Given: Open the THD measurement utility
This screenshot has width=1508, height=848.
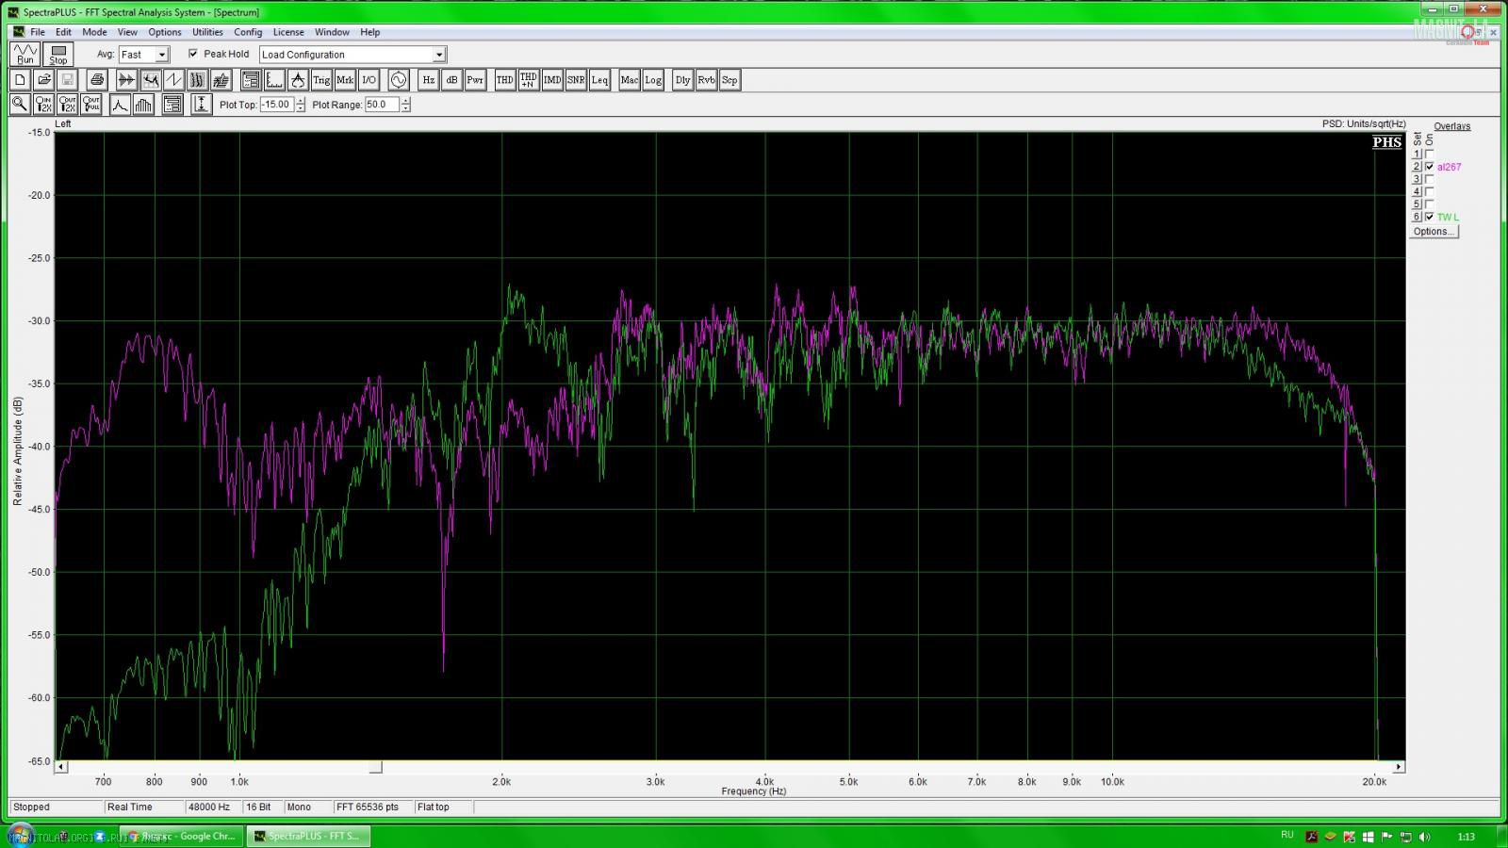Looking at the screenshot, I should point(505,80).
